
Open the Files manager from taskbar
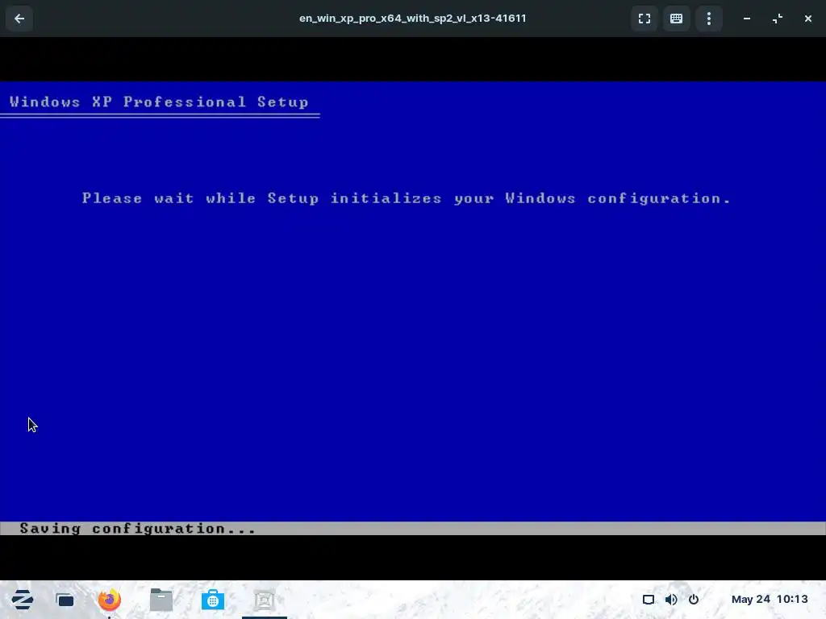tap(161, 600)
